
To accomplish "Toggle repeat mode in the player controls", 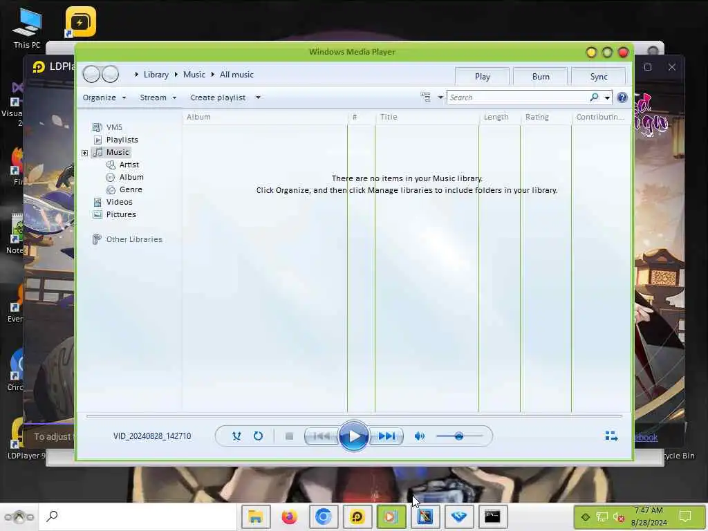I will pyautogui.click(x=258, y=436).
